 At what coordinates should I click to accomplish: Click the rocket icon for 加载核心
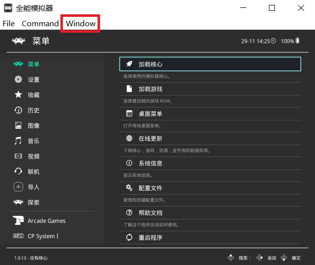pos(129,64)
